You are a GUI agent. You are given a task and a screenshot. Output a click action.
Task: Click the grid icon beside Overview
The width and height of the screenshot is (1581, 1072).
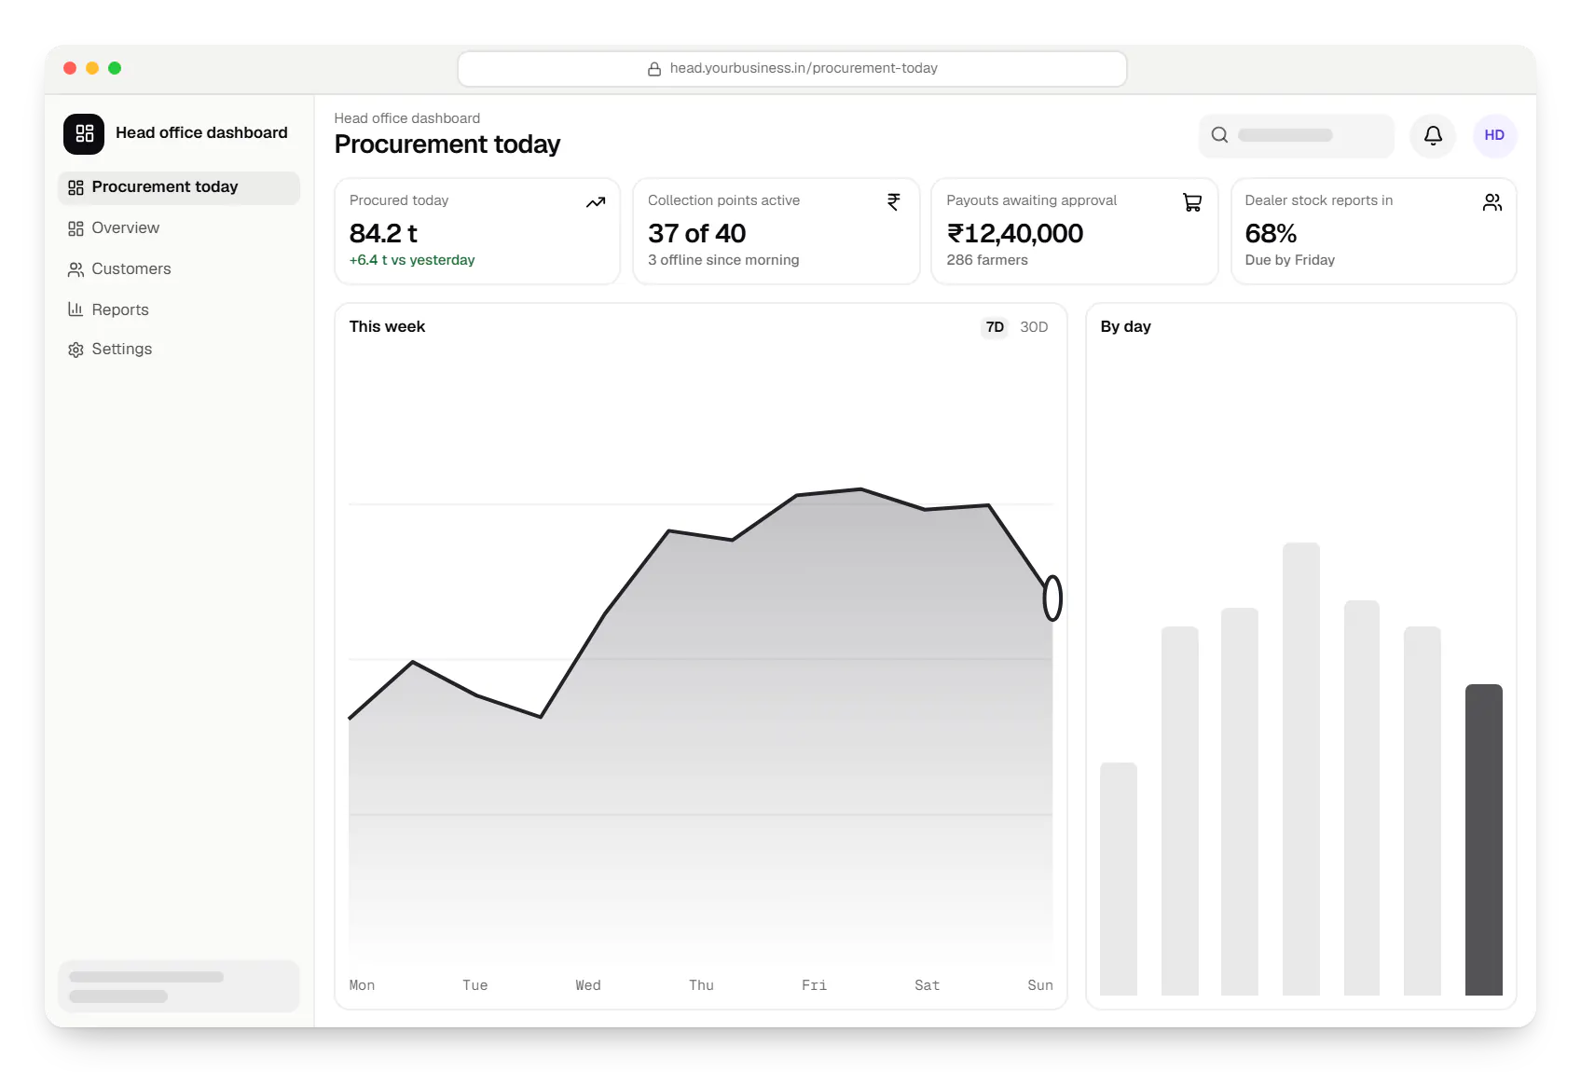[76, 228]
